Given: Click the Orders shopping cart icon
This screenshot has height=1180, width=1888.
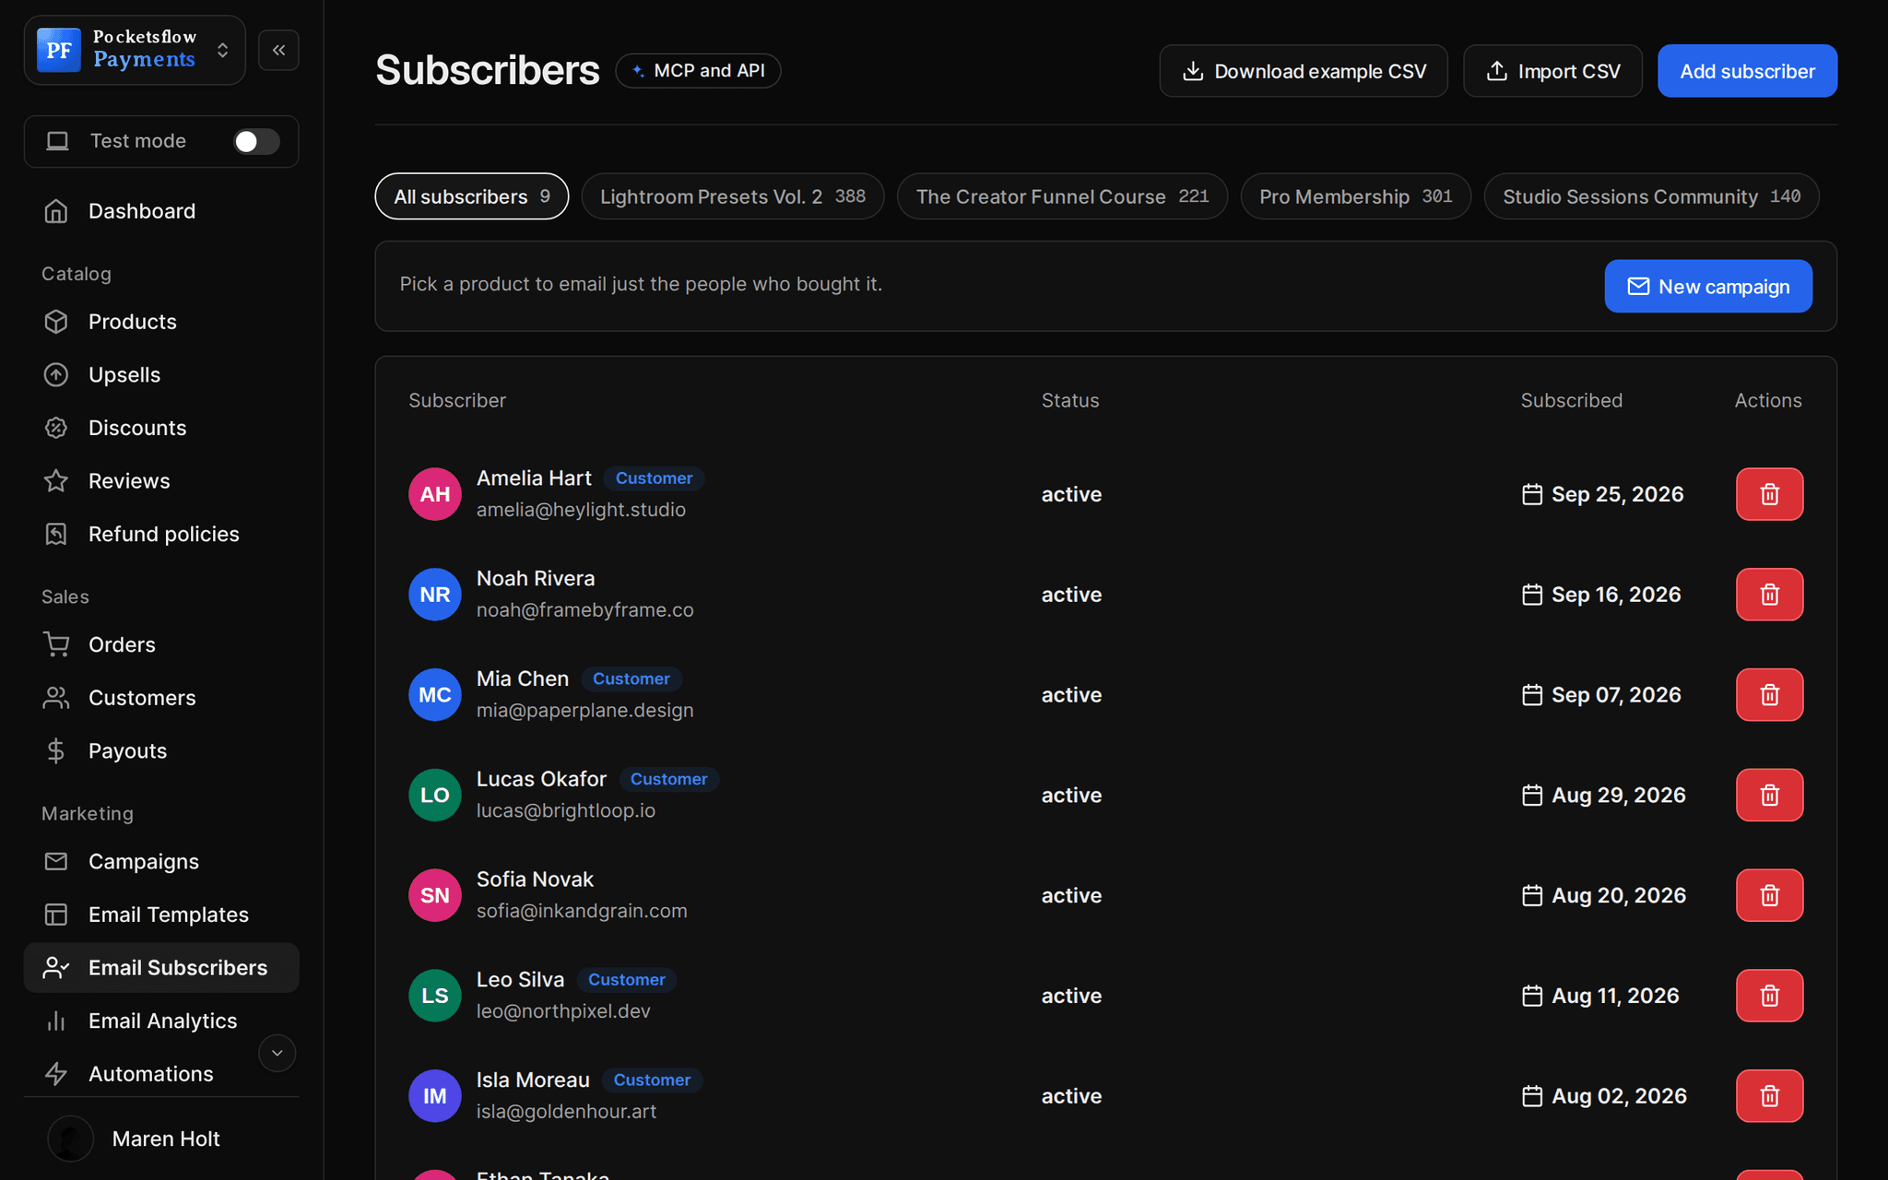Looking at the screenshot, I should (x=56, y=644).
